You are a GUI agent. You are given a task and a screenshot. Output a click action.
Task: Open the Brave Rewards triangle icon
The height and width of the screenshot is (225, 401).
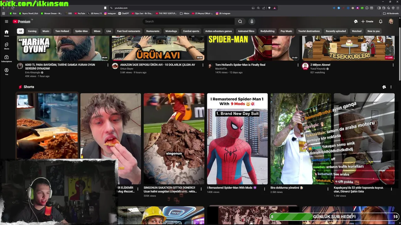[x=275, y=8]
